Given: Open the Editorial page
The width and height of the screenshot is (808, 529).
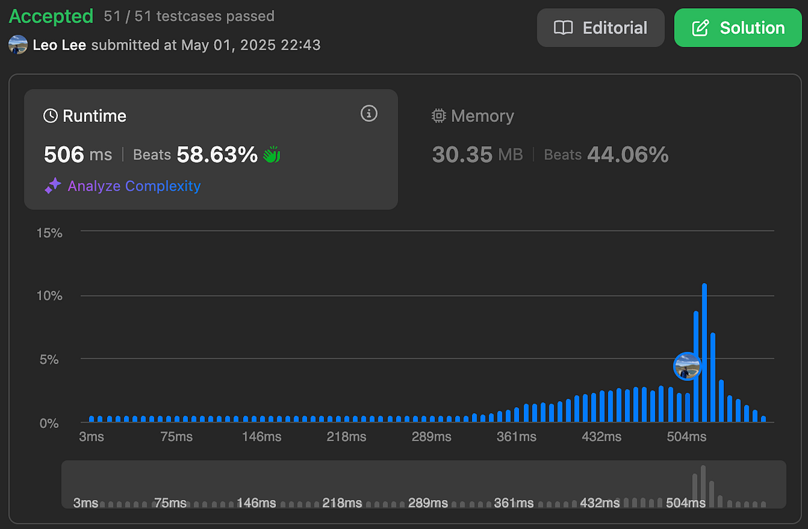Looking at the screenshot, I should [x=601, y=28].
